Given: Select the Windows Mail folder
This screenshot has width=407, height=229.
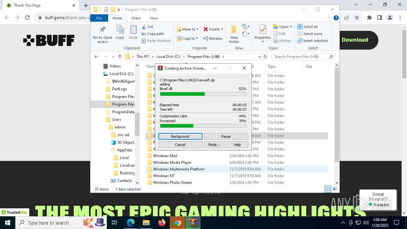Looking at the screenshot, I should 165,156.
